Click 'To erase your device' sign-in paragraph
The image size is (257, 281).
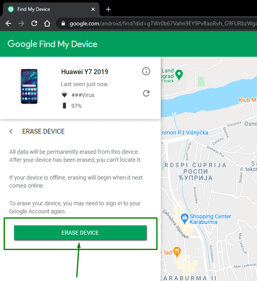[75, 207]
